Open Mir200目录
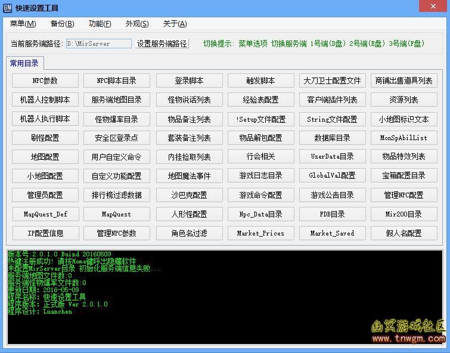450x353 pixels. tap(404, 214)
